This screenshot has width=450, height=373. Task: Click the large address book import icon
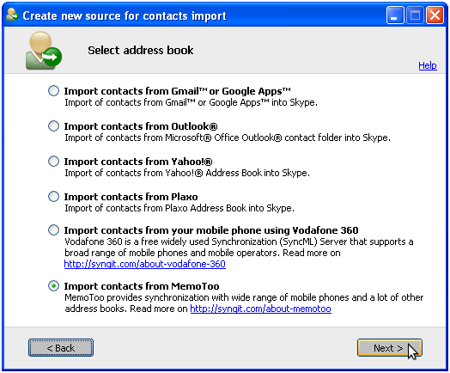[43, 51]
